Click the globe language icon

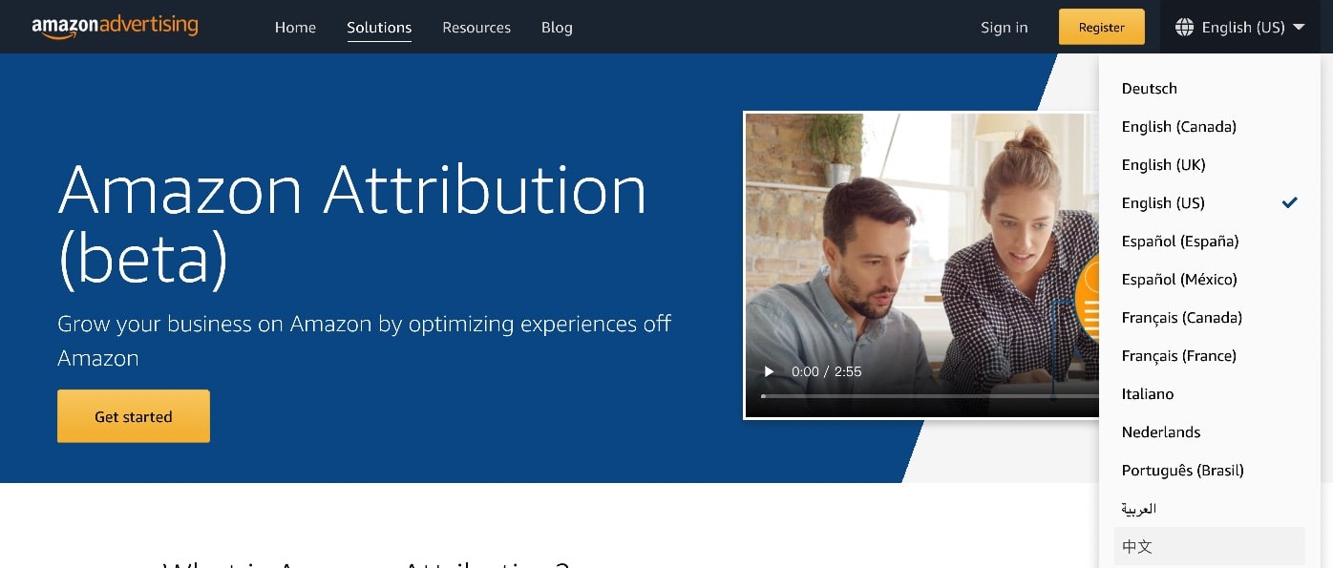pyautogui.click(x=1183, y=27)
